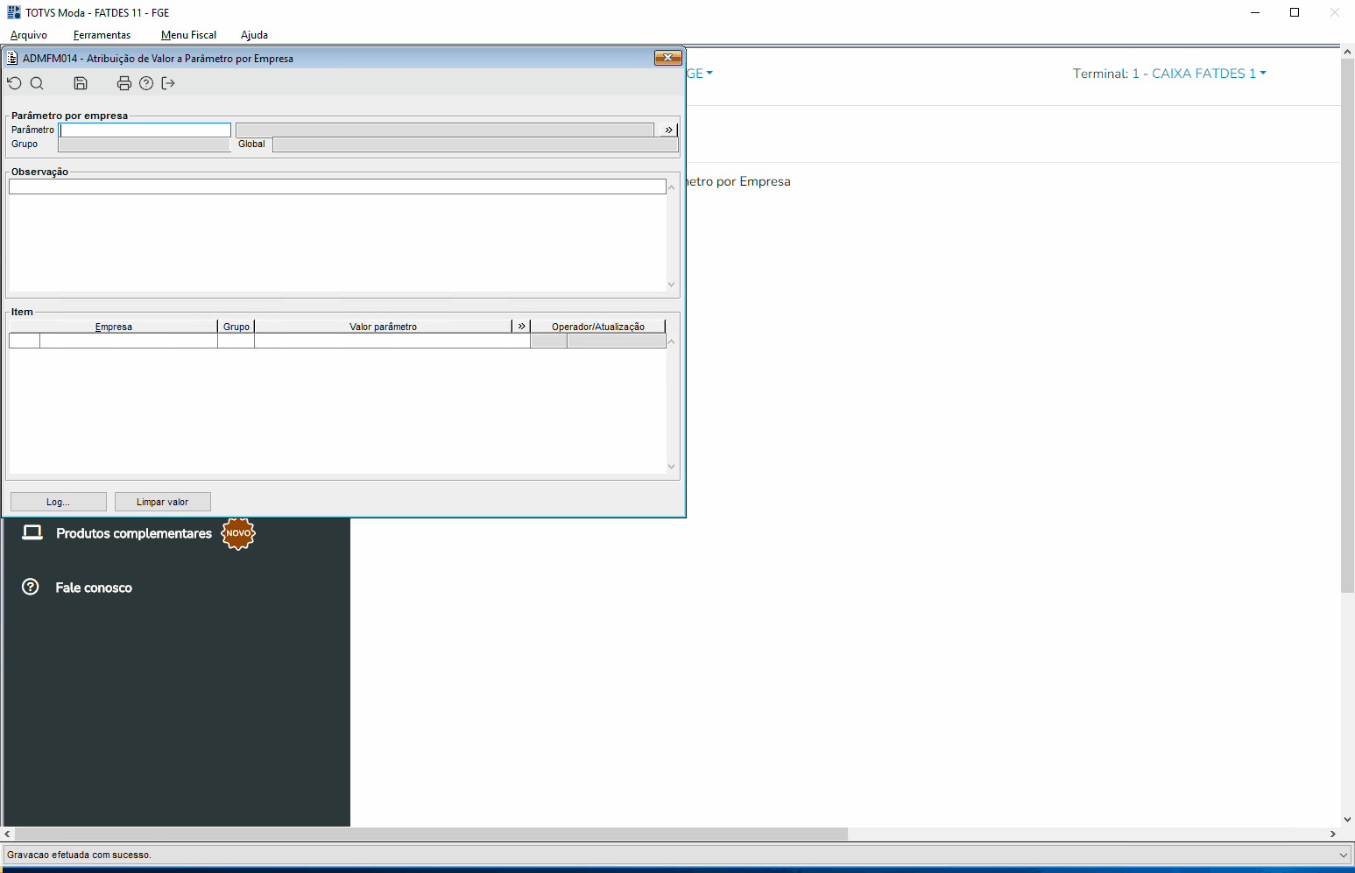Click the save diskette toolbar icon
Image resolution: width=1355 pixels, height=873 pixels.
(x=81, y=83)
